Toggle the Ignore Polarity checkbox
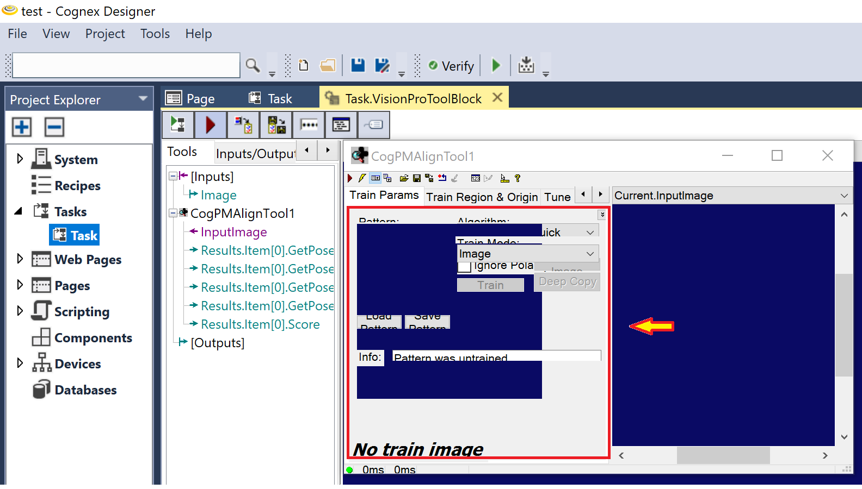 coord(464,267)
